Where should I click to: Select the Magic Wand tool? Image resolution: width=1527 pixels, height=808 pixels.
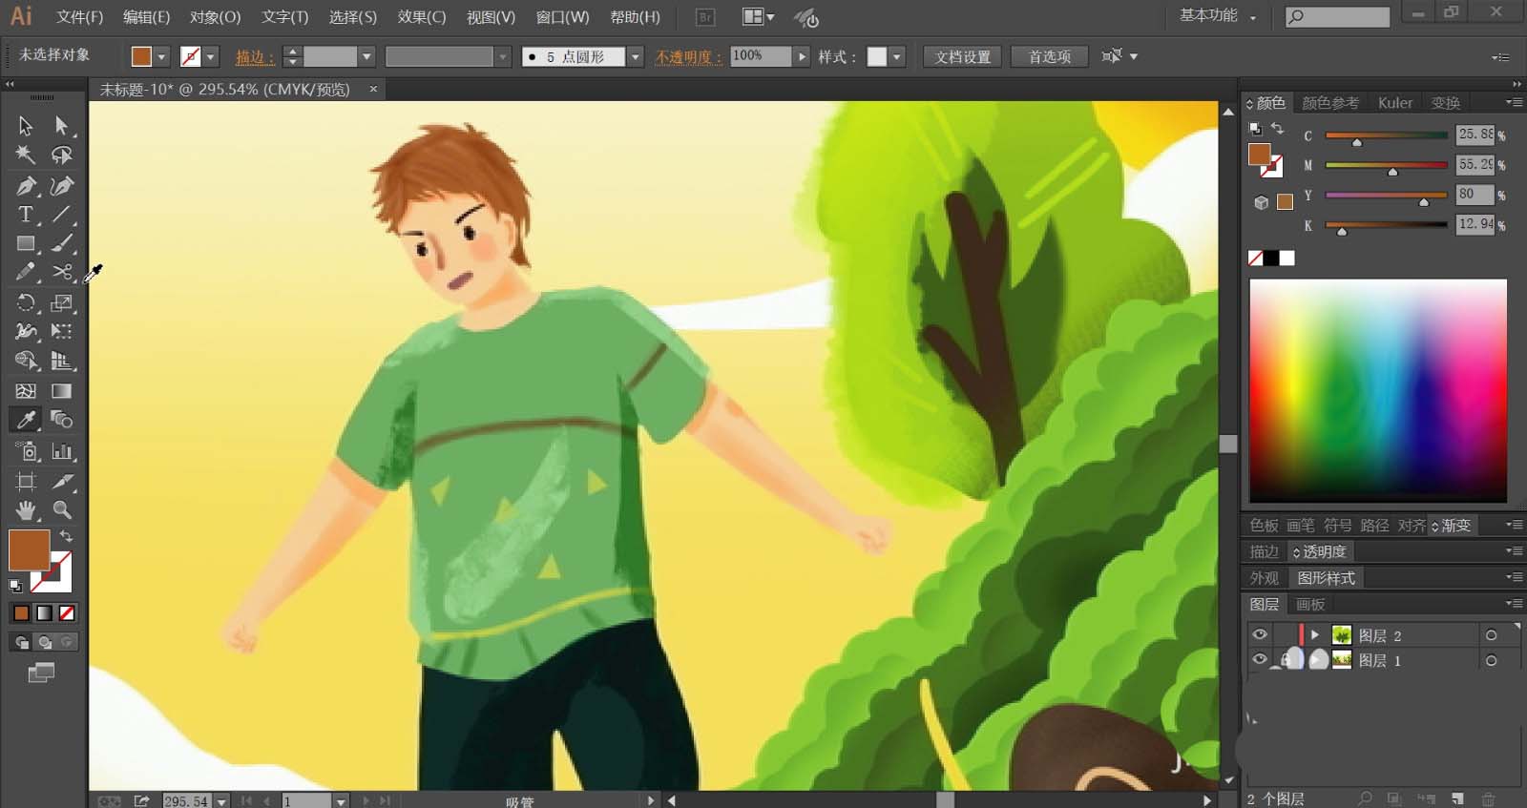coord(26,155)
